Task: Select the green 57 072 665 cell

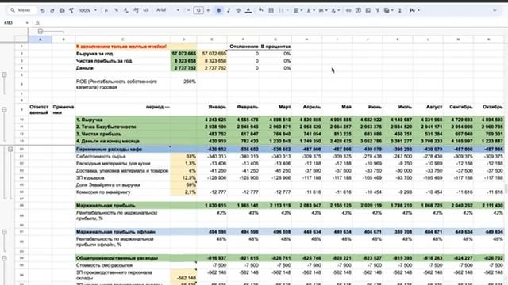Action: click(x=183, y=54)
